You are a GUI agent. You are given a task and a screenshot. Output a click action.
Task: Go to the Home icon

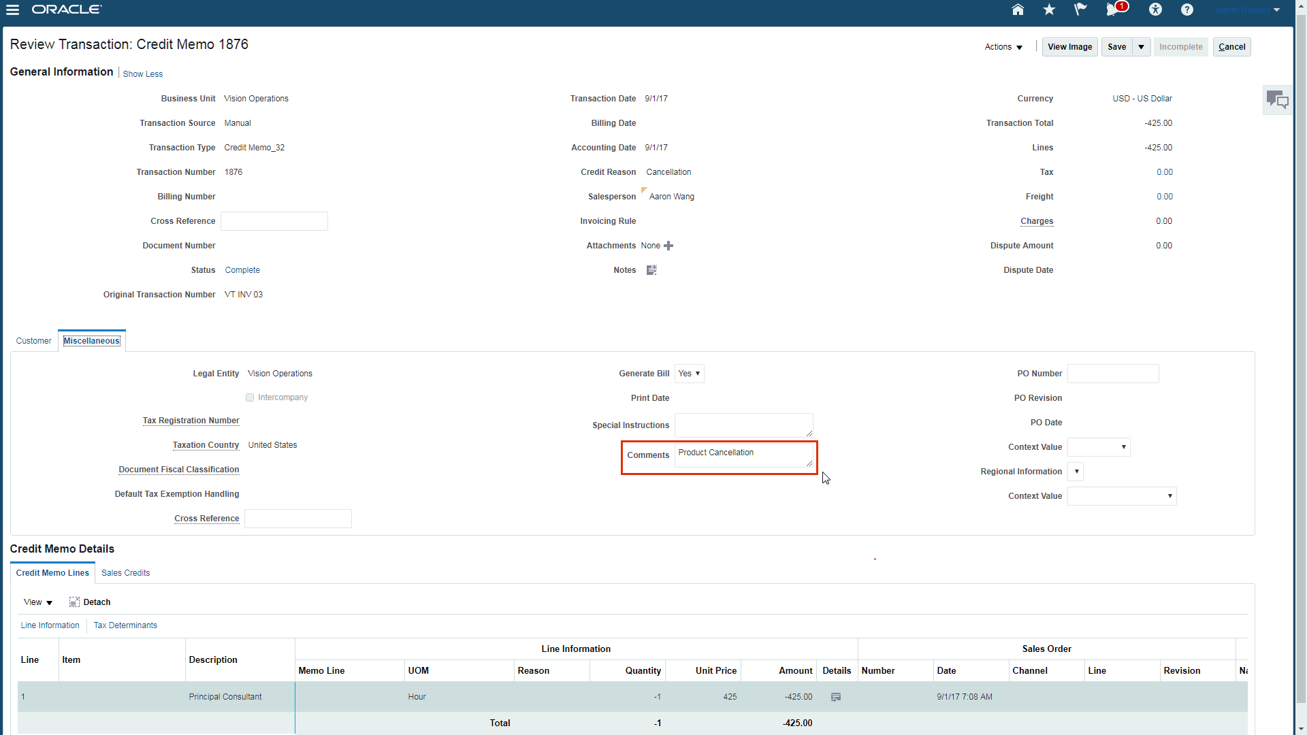point(1018,10)
